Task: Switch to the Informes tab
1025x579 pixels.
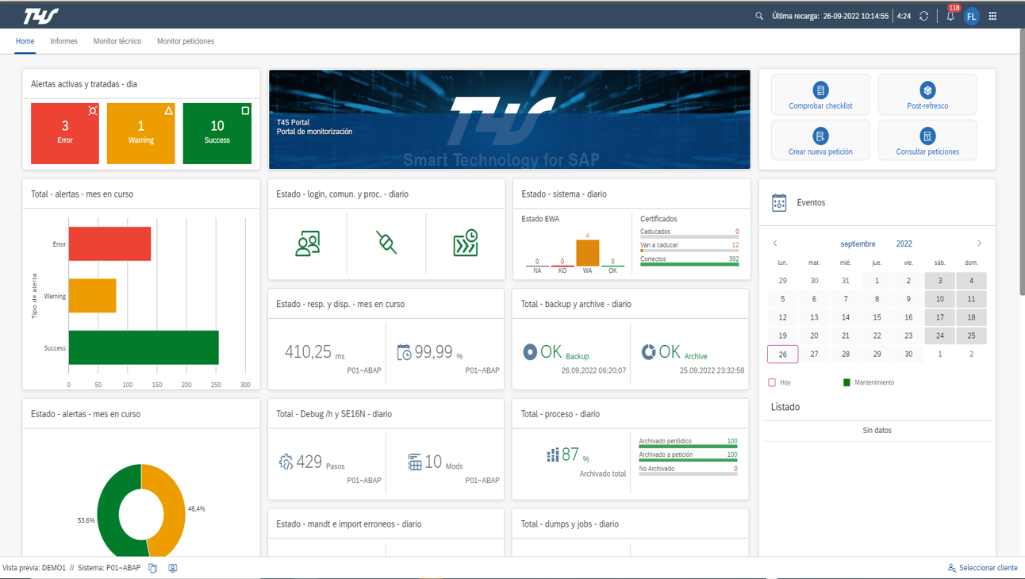Action: point(63,41)
